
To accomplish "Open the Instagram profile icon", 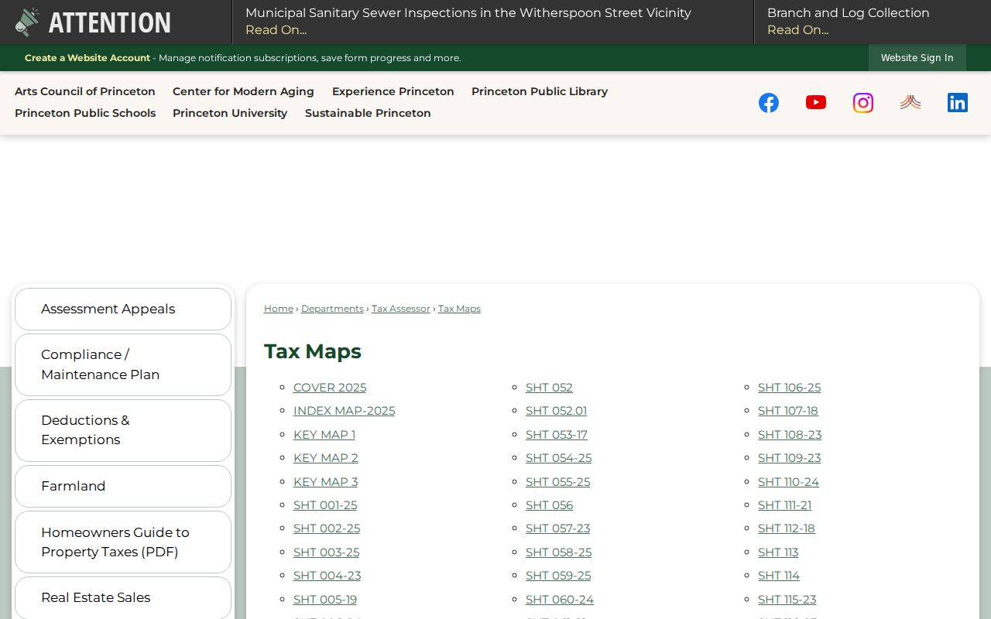I will 863,103.
